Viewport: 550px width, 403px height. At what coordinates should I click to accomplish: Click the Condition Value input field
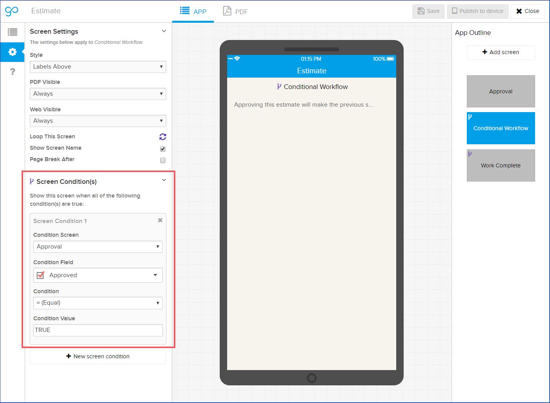(x=98, y=330)
